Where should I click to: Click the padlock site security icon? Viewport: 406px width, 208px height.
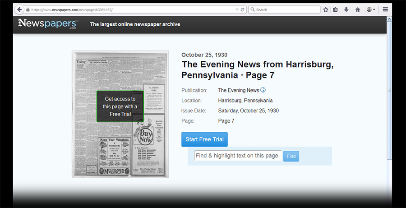[x=28, y=9]
